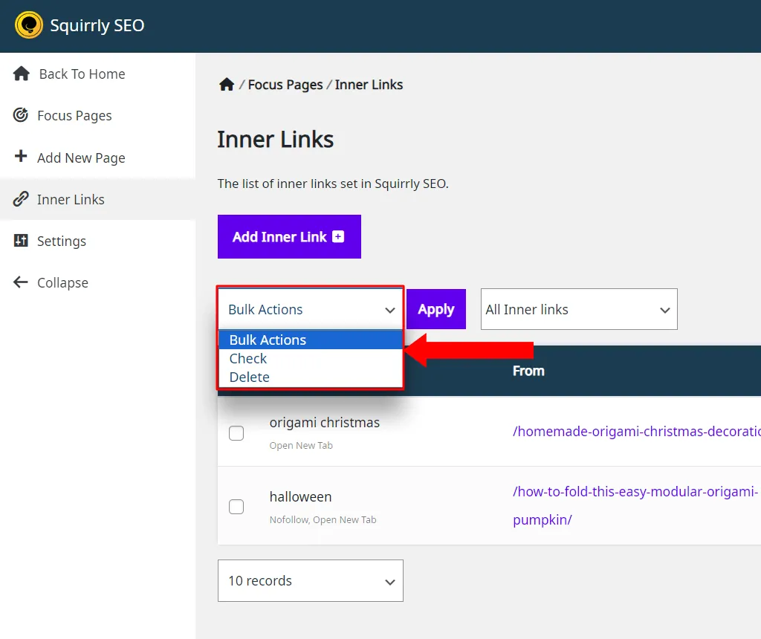
Task: Tick the halloween row checkbox
Action: 236,507
